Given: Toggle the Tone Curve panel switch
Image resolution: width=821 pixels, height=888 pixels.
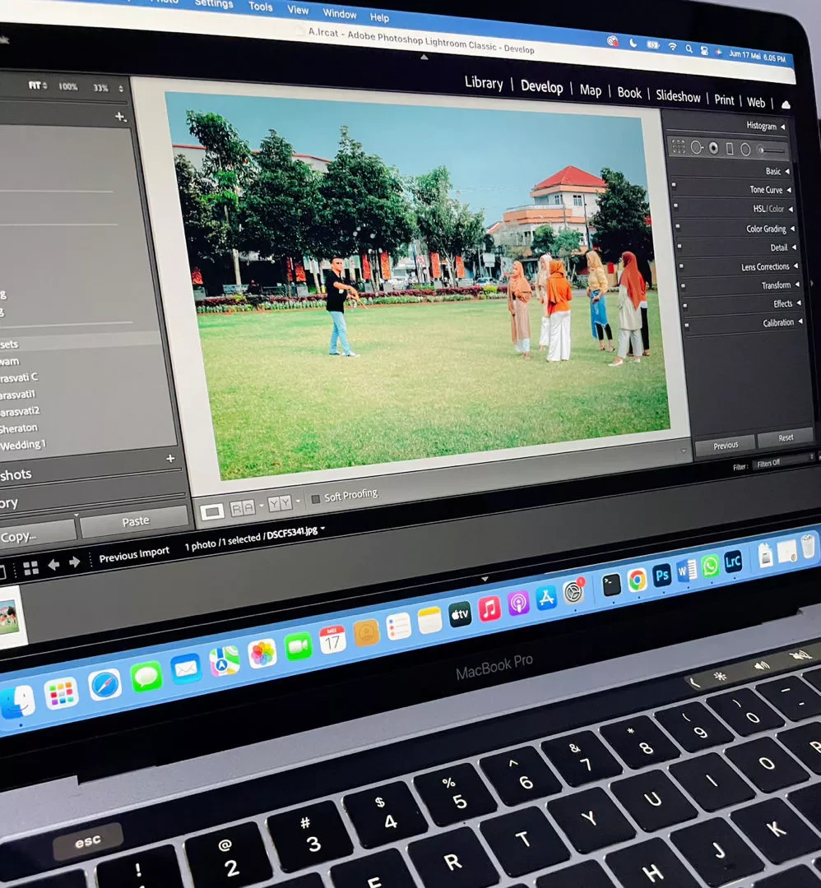Looking at the screenshot, I should pos(674,185).
